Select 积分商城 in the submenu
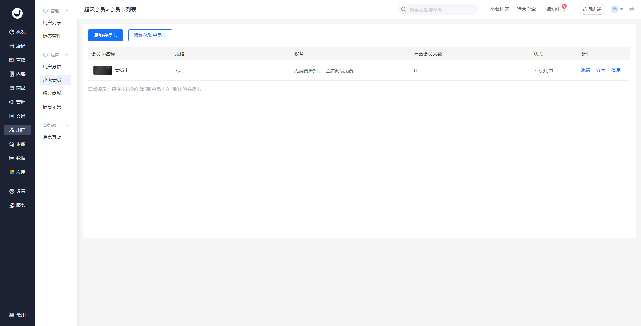 pos(52,93)
